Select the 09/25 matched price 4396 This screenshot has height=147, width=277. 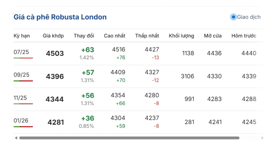pos(55,77)
